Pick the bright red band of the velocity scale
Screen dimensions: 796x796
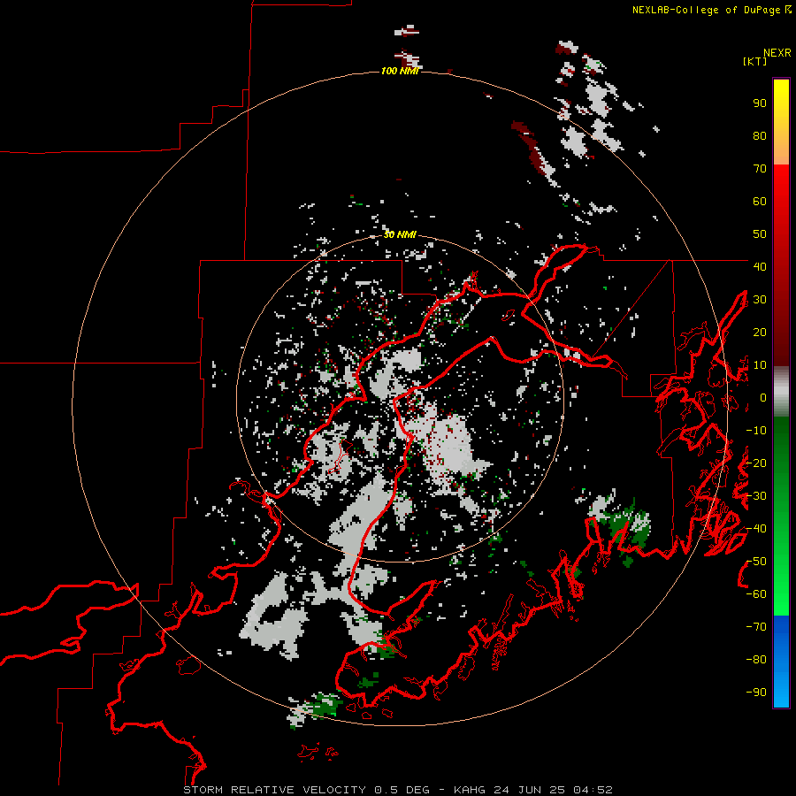point(781,186)
